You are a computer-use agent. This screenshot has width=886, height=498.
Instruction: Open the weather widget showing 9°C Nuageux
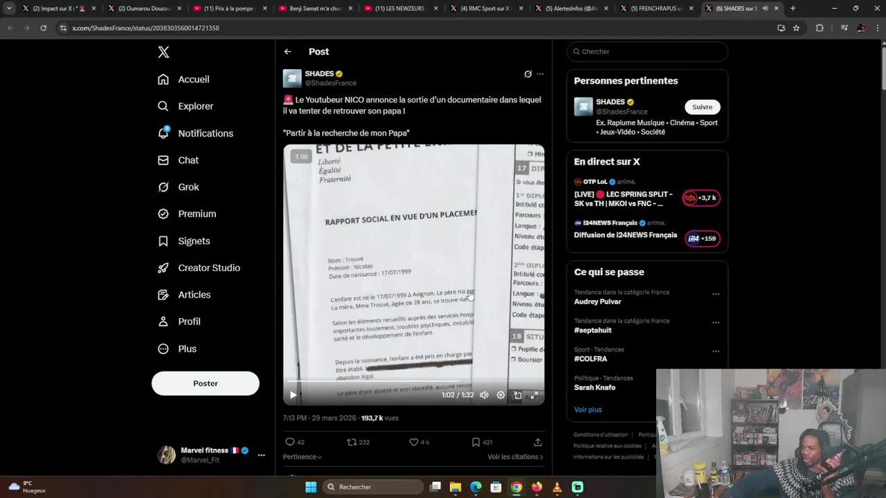[28, 487]
